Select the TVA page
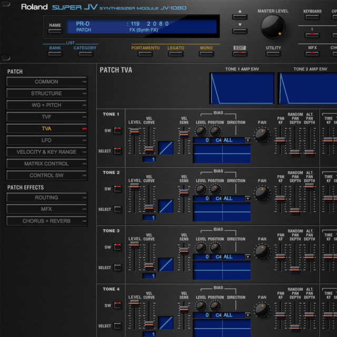This screenshot has height=337, width=337. point(47,128)
